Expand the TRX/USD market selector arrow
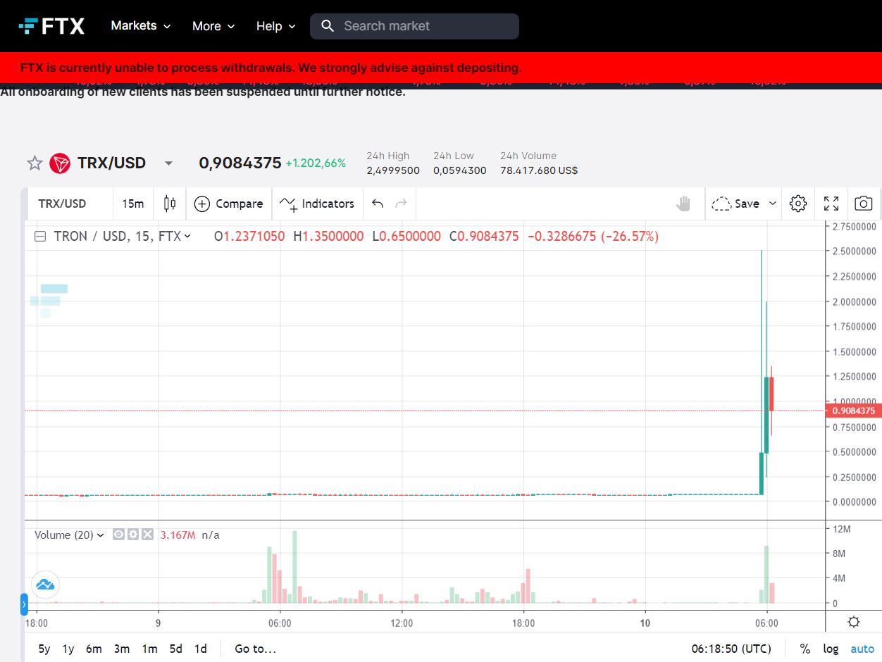 pos(168,163)
